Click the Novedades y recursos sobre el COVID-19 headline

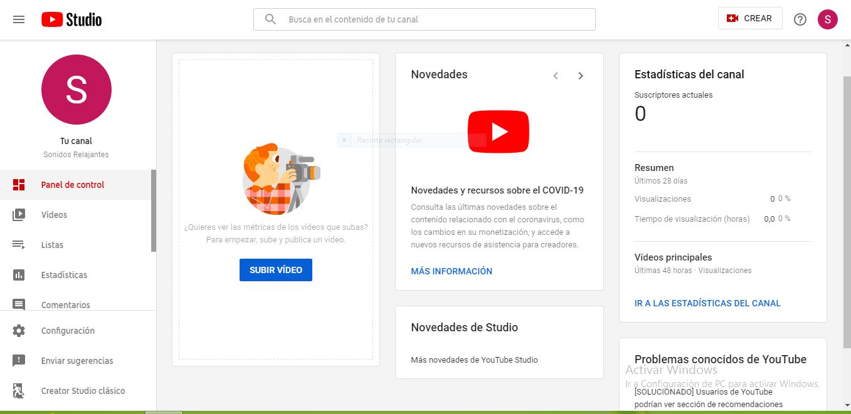tap(497, 190)
